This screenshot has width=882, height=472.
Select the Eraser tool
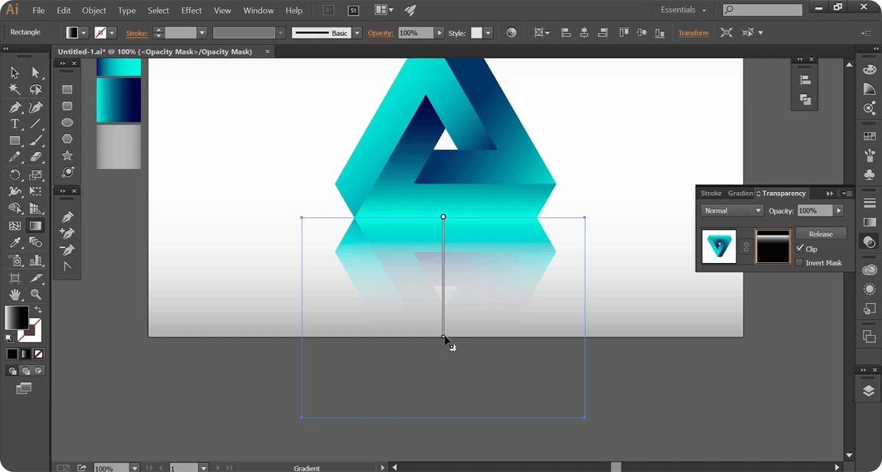point(35,158)
